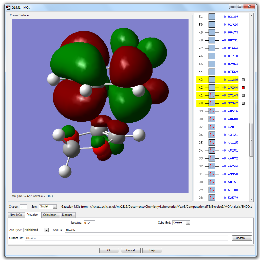
Task: Select orbital box for MO 49
Action: point(212,32)
